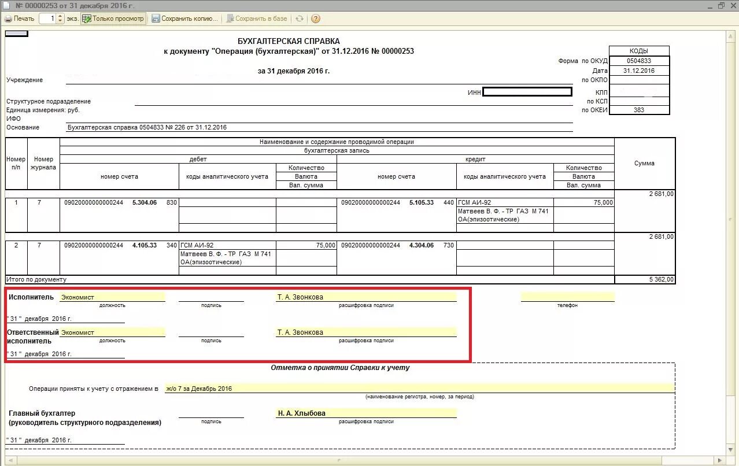Click the ИНН outlined field

tap(527, 91)
